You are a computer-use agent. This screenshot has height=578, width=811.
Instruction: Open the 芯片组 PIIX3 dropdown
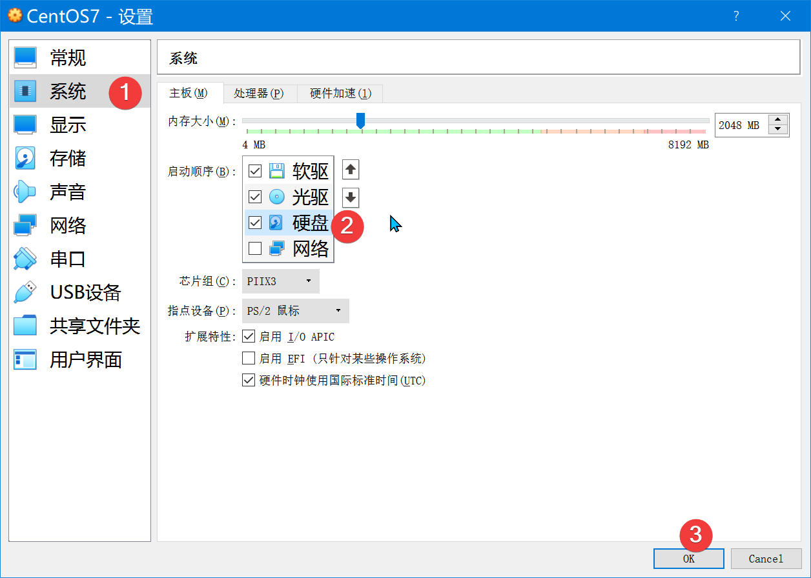point(281,281)
